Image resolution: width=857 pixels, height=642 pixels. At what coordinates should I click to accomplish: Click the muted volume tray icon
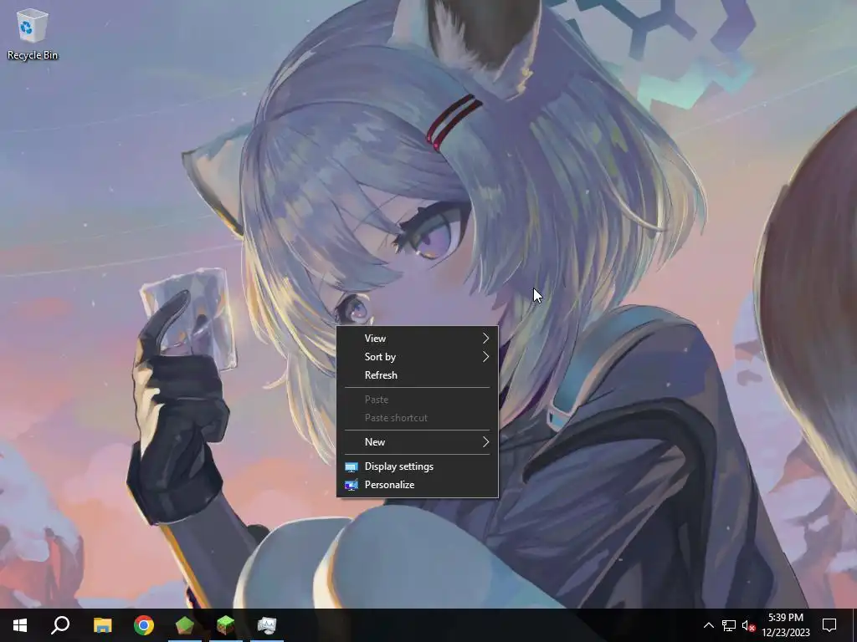pos(748,625)
